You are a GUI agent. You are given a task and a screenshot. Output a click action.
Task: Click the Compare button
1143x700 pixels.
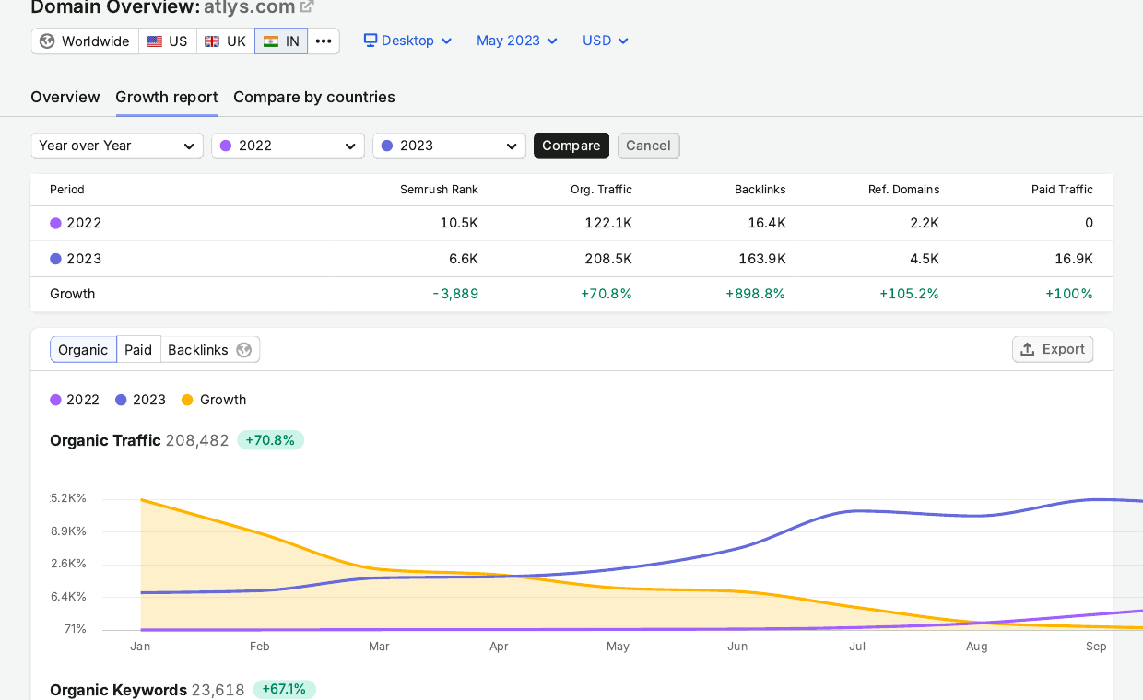[571, 146]
